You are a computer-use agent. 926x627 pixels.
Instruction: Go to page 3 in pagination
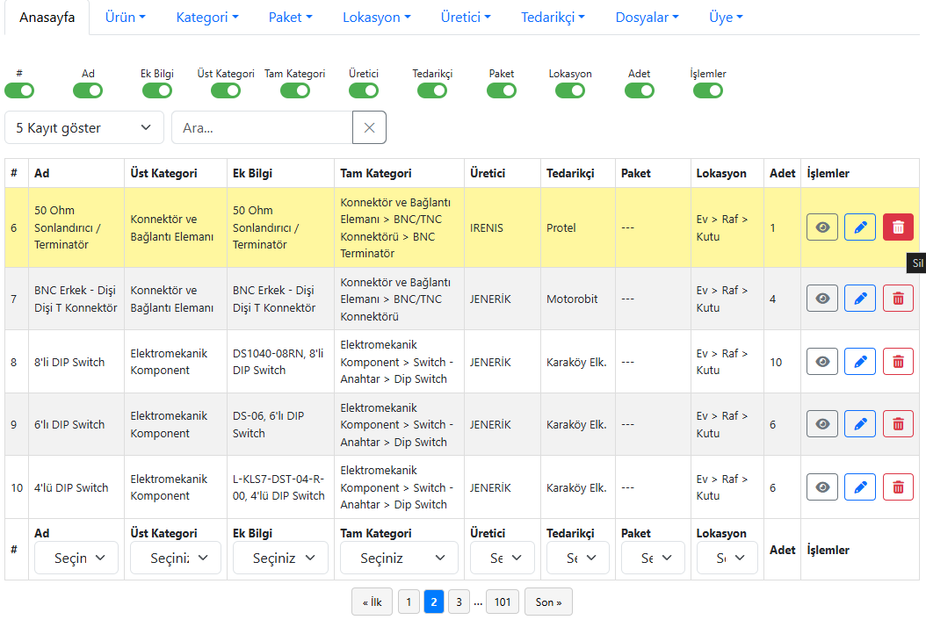(x=457, y=602)
